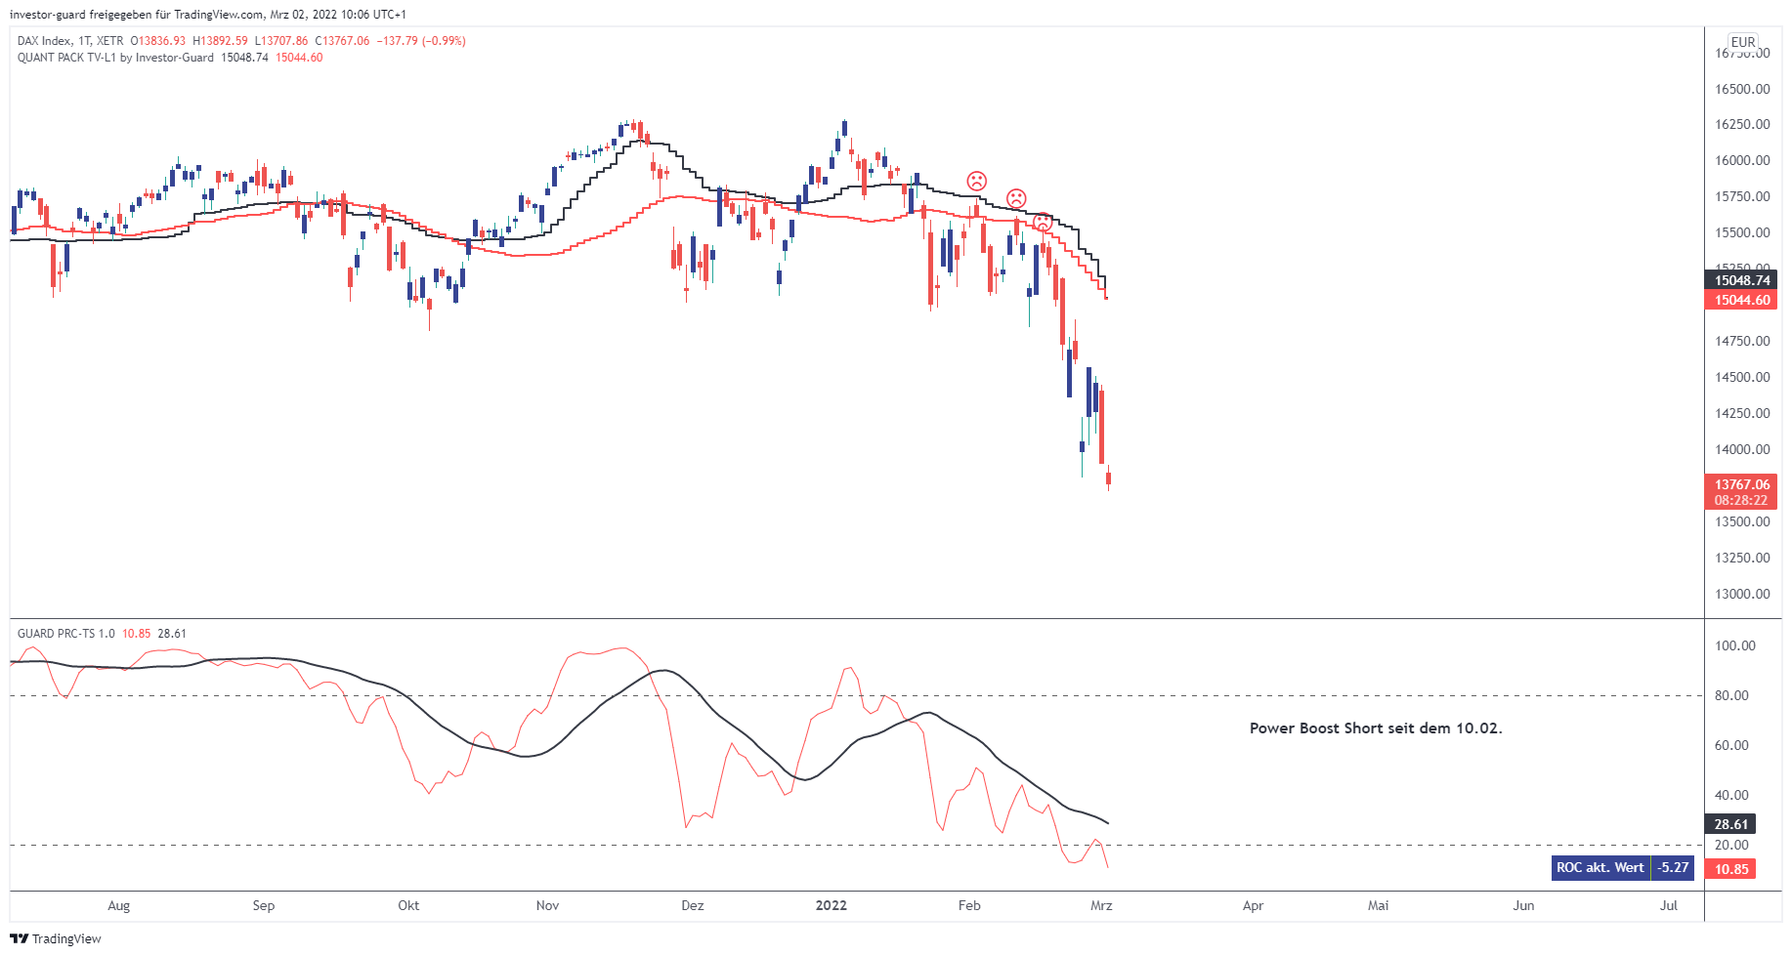Click the Mrz label on time axis
1792x956 pixels.
pos(1101,905)
